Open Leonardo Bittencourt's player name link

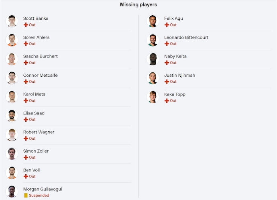(186, 38)
